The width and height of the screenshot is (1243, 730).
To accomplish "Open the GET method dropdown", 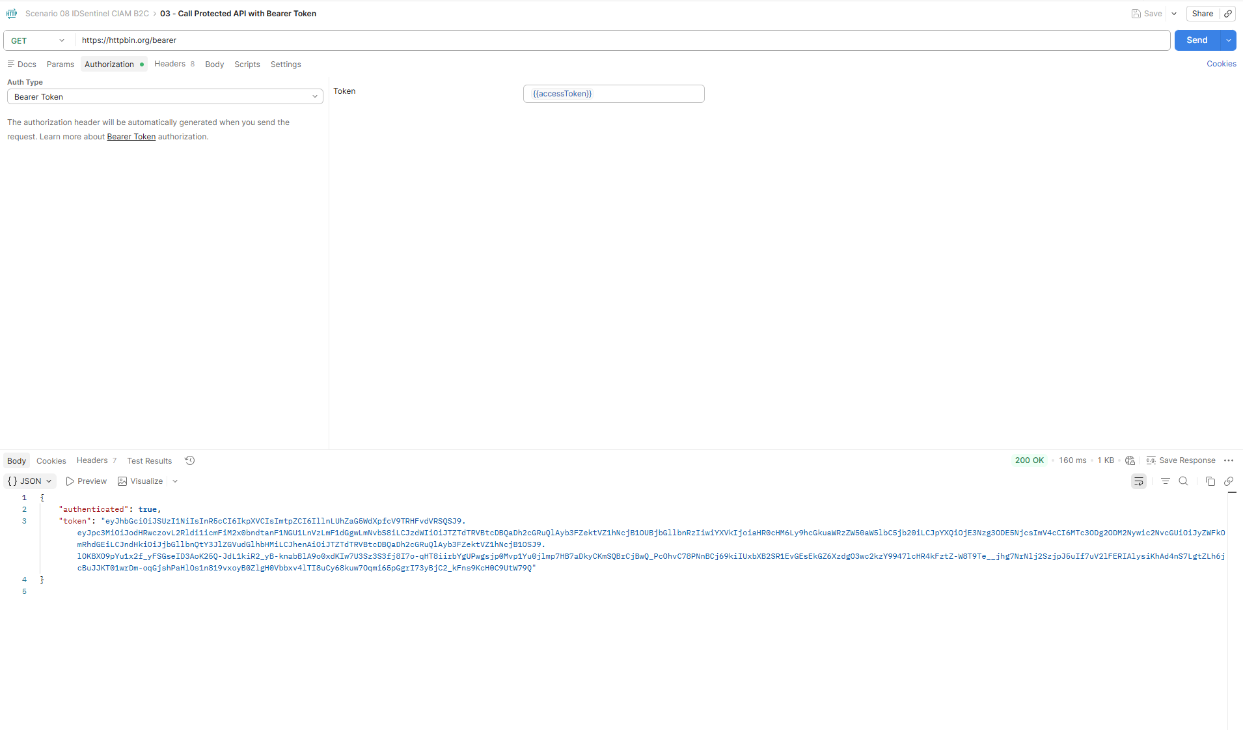I will tap(39, 40).
